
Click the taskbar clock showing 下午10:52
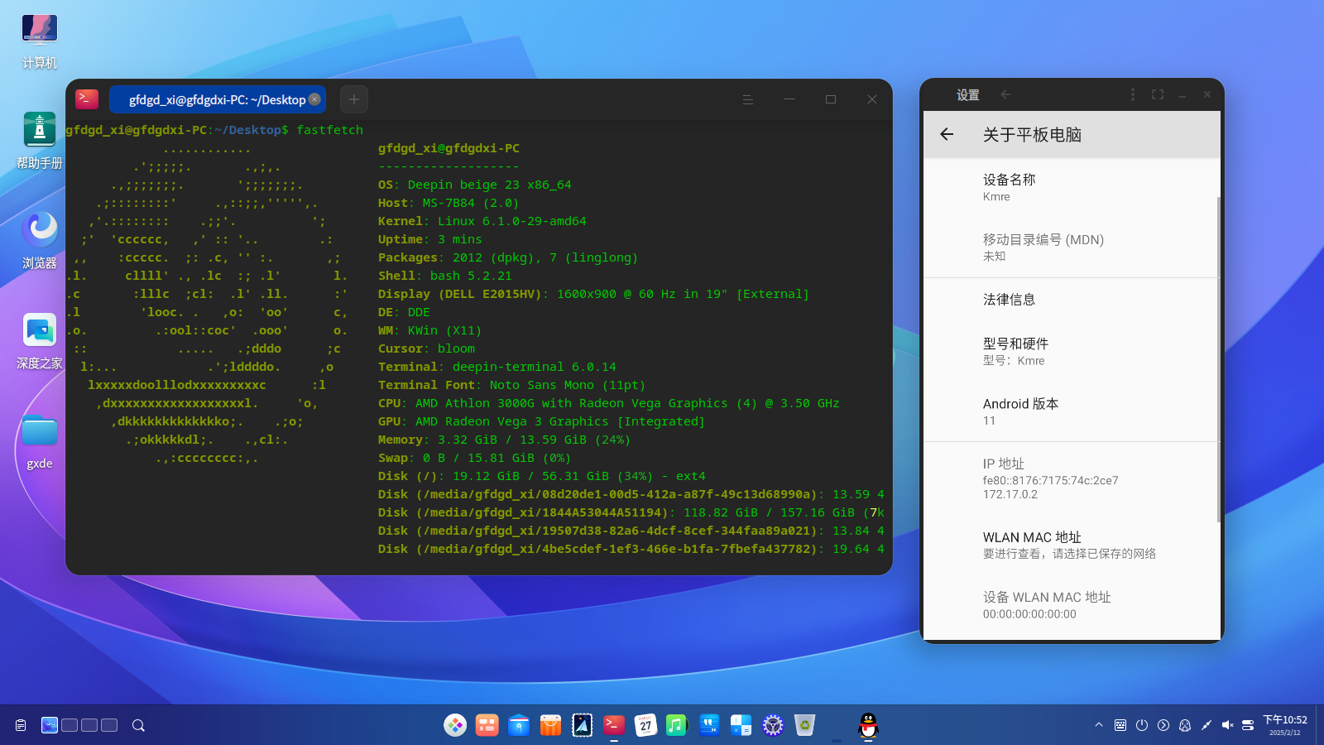(x=1285, y=725)
